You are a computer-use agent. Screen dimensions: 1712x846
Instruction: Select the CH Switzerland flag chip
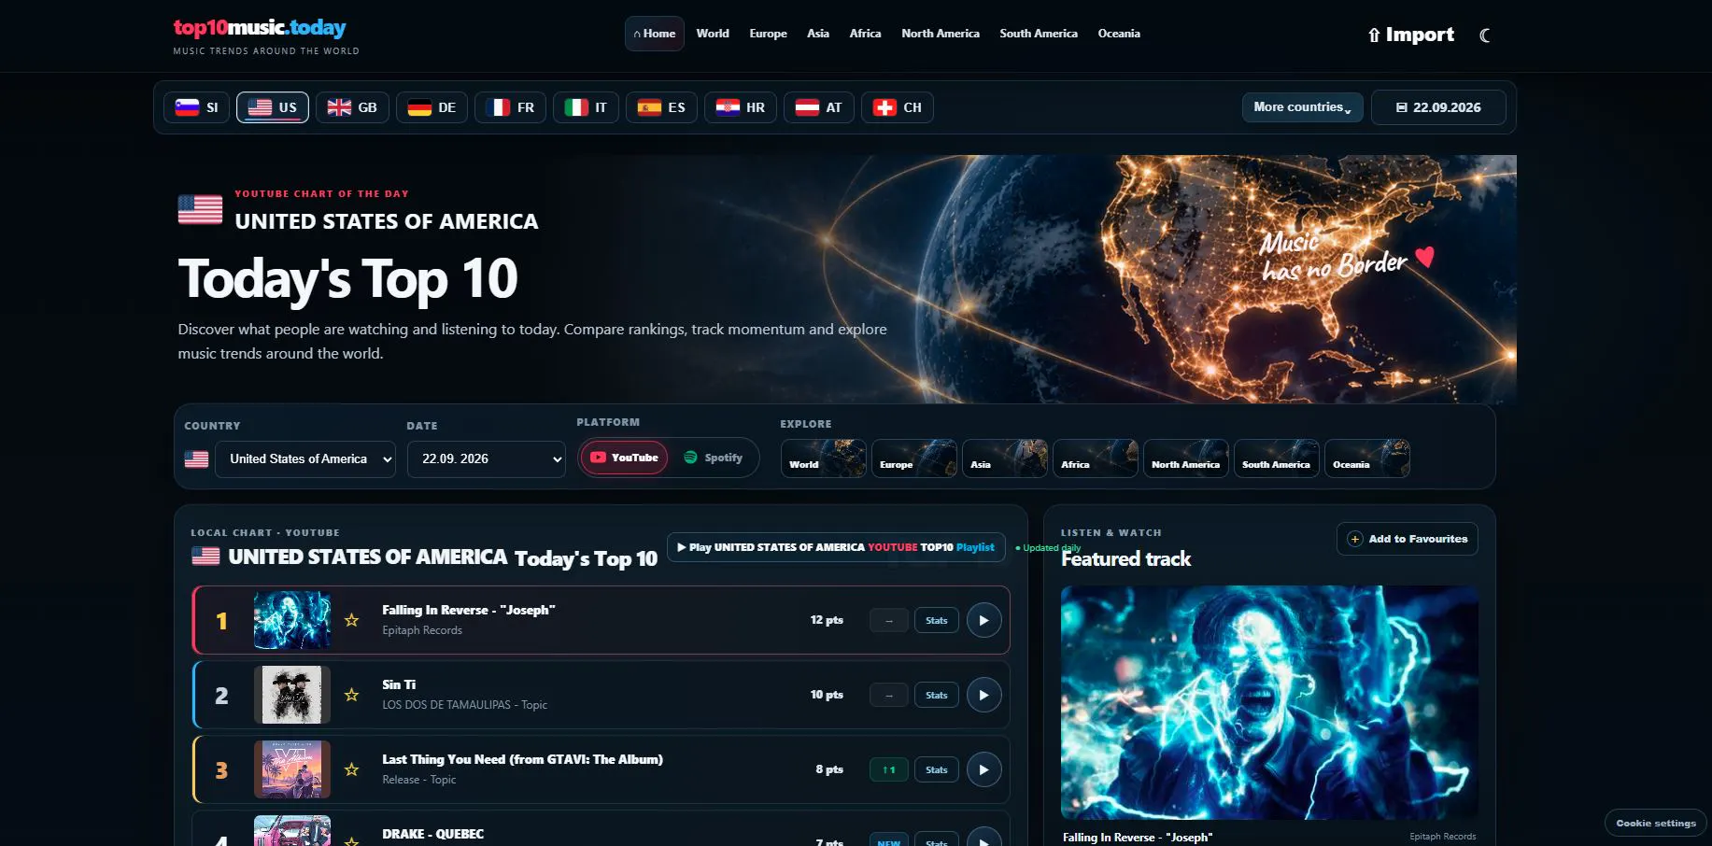click(x=898, y=107)
